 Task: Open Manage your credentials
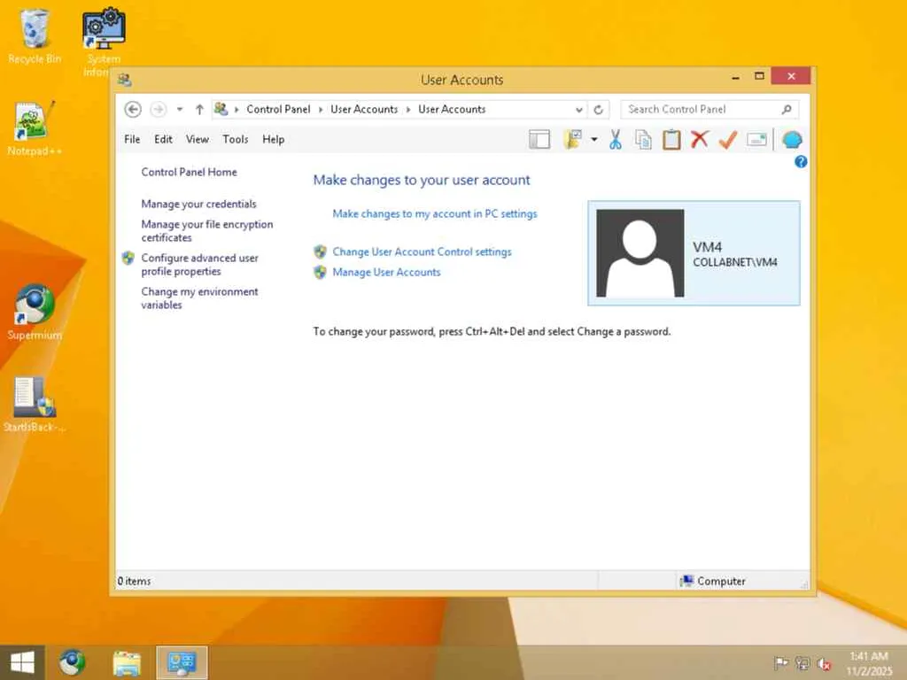click(x=198, y=204)
